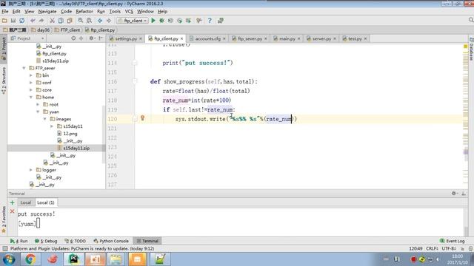Open PyCharm from the taskbar
The image size is (474, 266).
click(x=73, y=259)
